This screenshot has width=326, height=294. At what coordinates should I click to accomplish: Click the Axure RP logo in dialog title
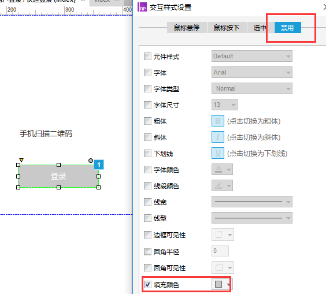[x=142, y=8]
